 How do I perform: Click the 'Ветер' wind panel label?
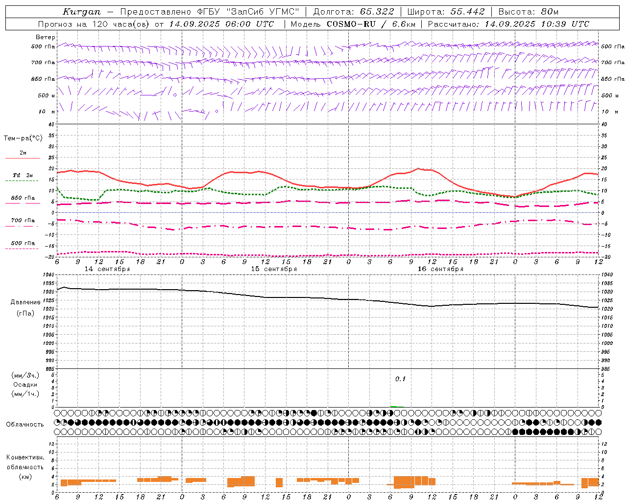click(x=46, y=37)
